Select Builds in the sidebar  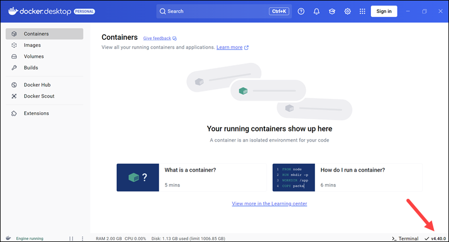coord(44,67)
